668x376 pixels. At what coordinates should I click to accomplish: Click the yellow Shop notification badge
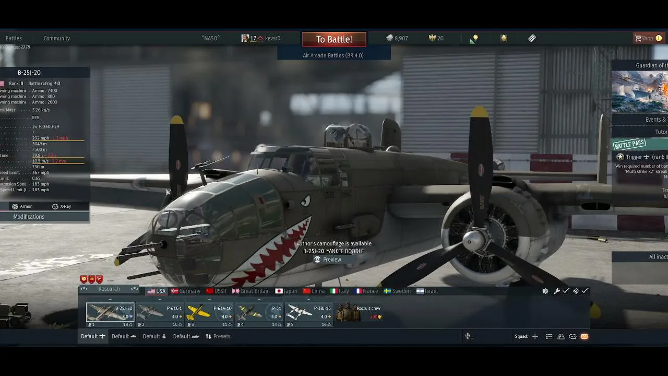tap(659, 38)
